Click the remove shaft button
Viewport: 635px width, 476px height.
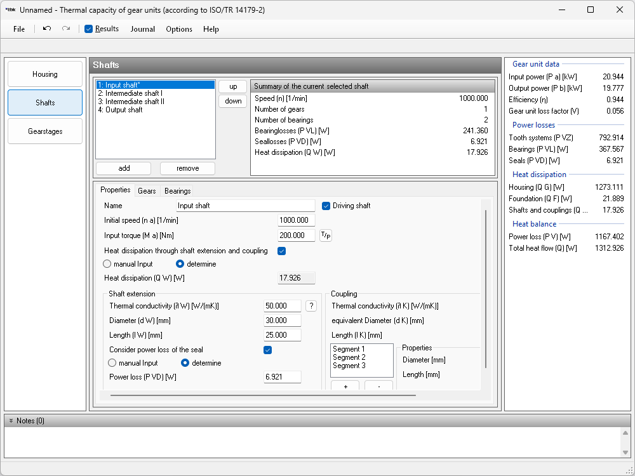(x=187, y=168)
